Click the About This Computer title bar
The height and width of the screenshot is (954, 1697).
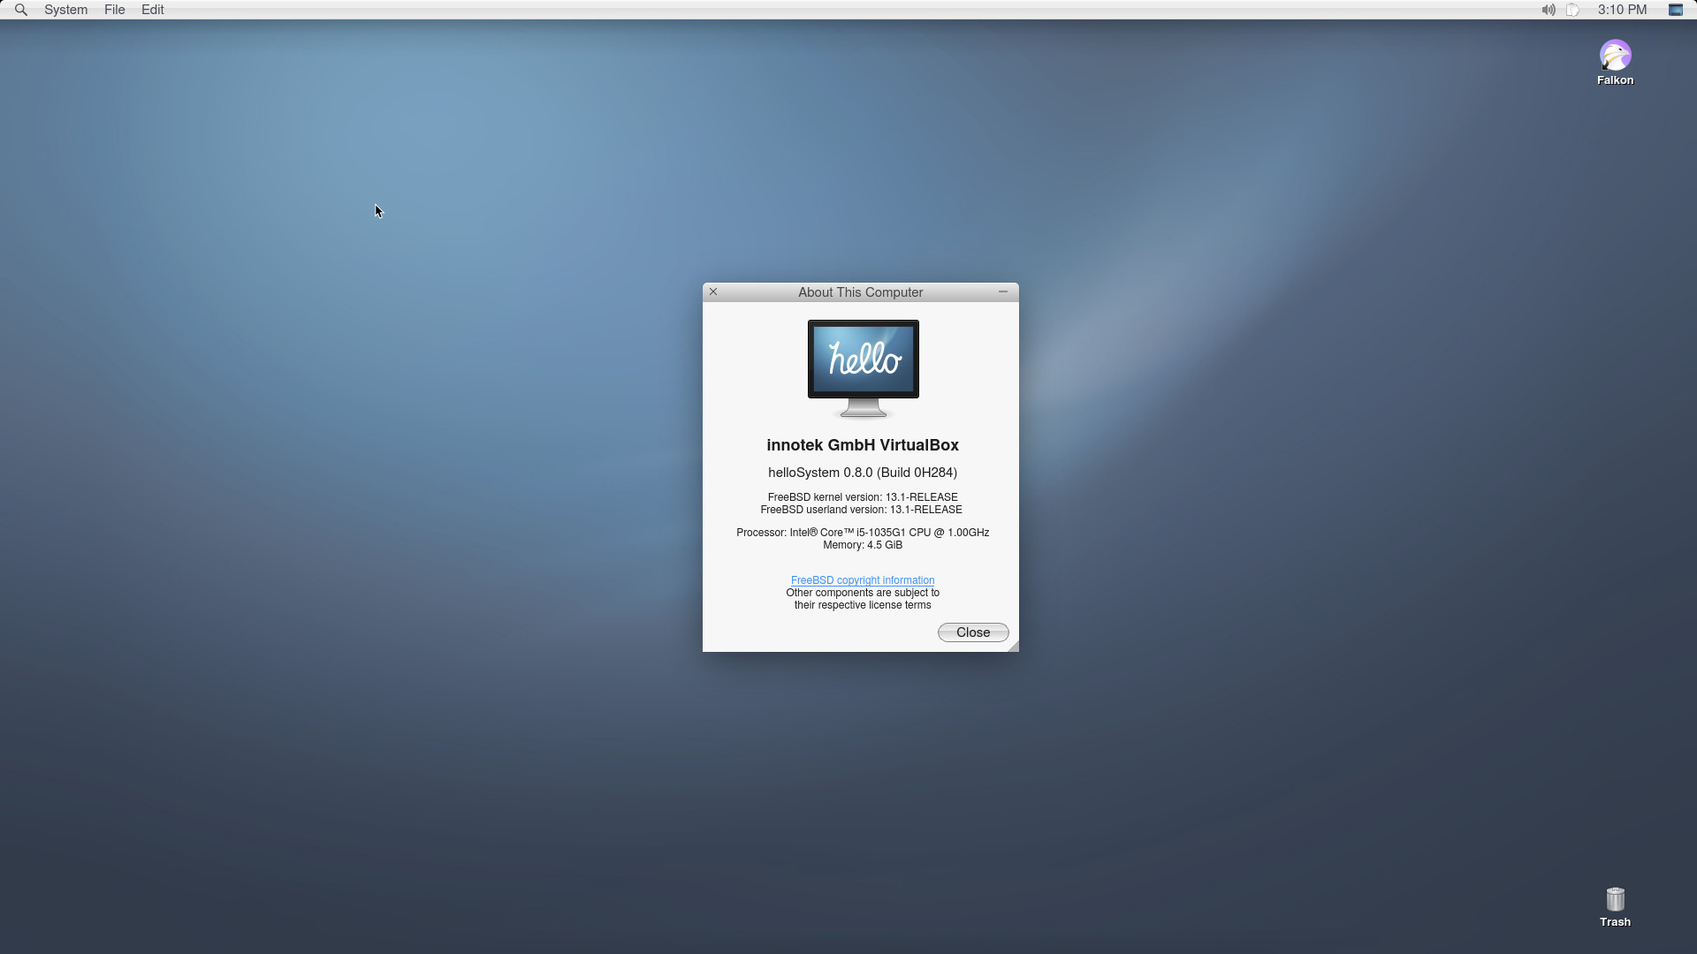tap(860, 292)
